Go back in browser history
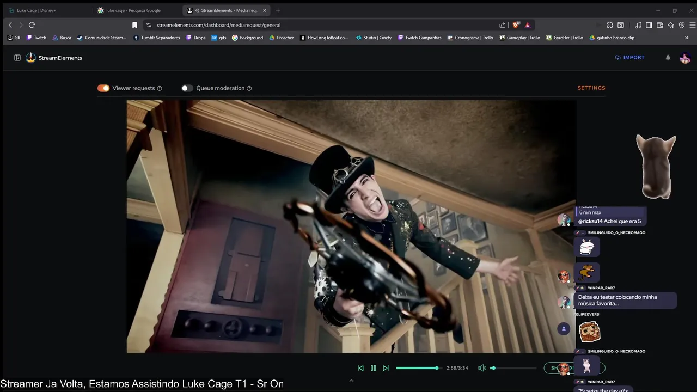 [x=10, y=25]
